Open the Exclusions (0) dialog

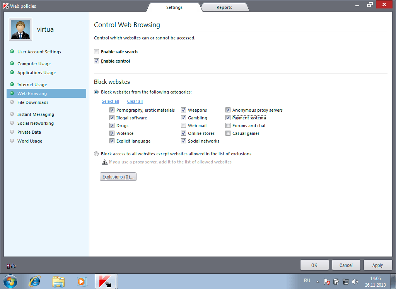coord(118,177)
